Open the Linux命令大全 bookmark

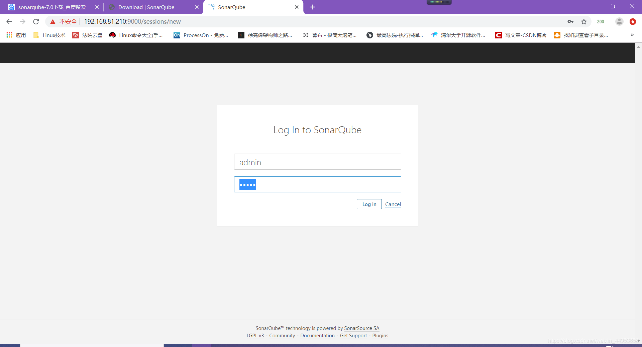click(x=136, y=35)
